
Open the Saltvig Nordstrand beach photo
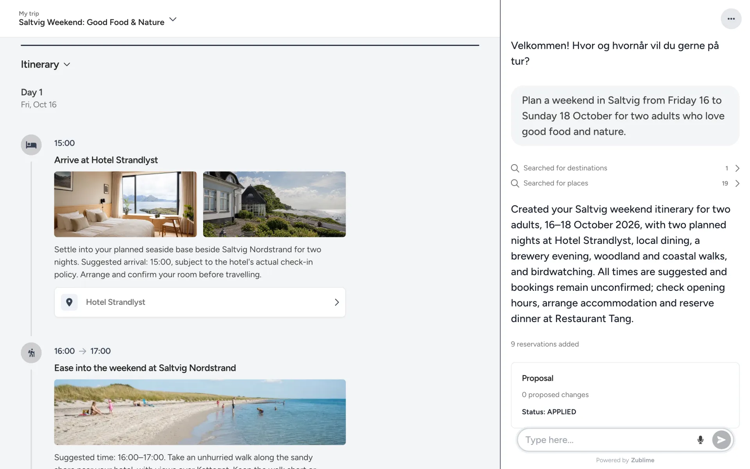[x=200, y=412]
